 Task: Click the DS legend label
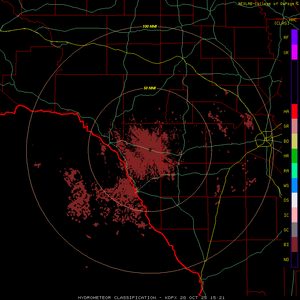[286, 200]
